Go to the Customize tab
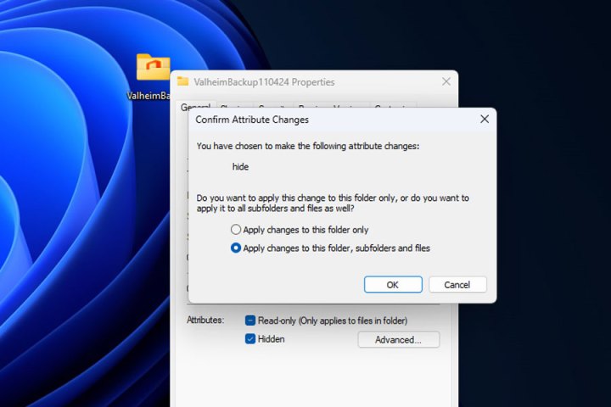611x407 pixels. click(392, 108)
